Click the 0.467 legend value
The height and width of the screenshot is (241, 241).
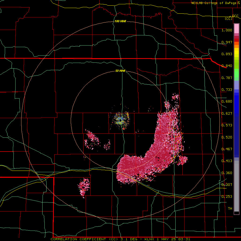(227, 149)
